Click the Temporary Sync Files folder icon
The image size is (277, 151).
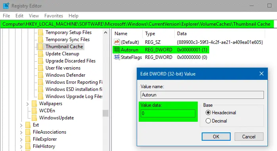click(x=41, y=40)
